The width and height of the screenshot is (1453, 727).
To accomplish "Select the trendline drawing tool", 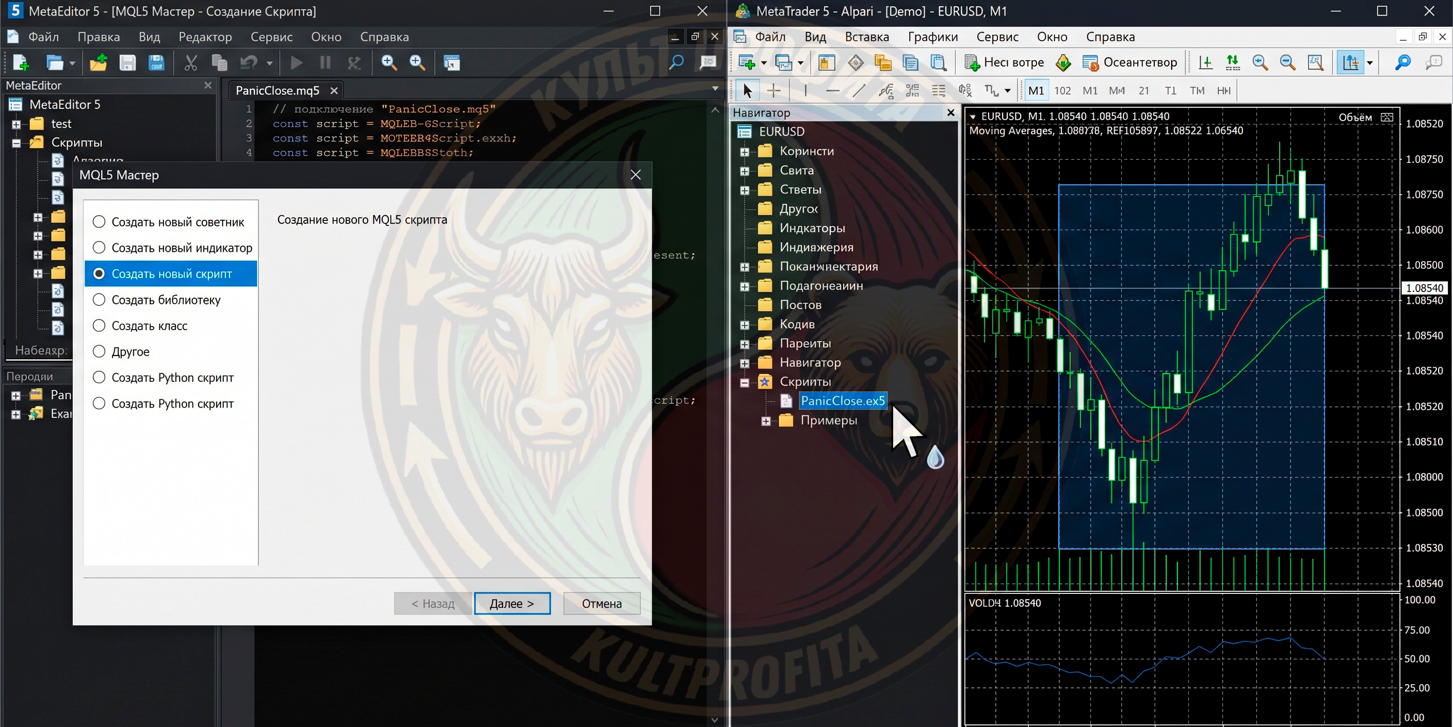I will click(859, 90).
